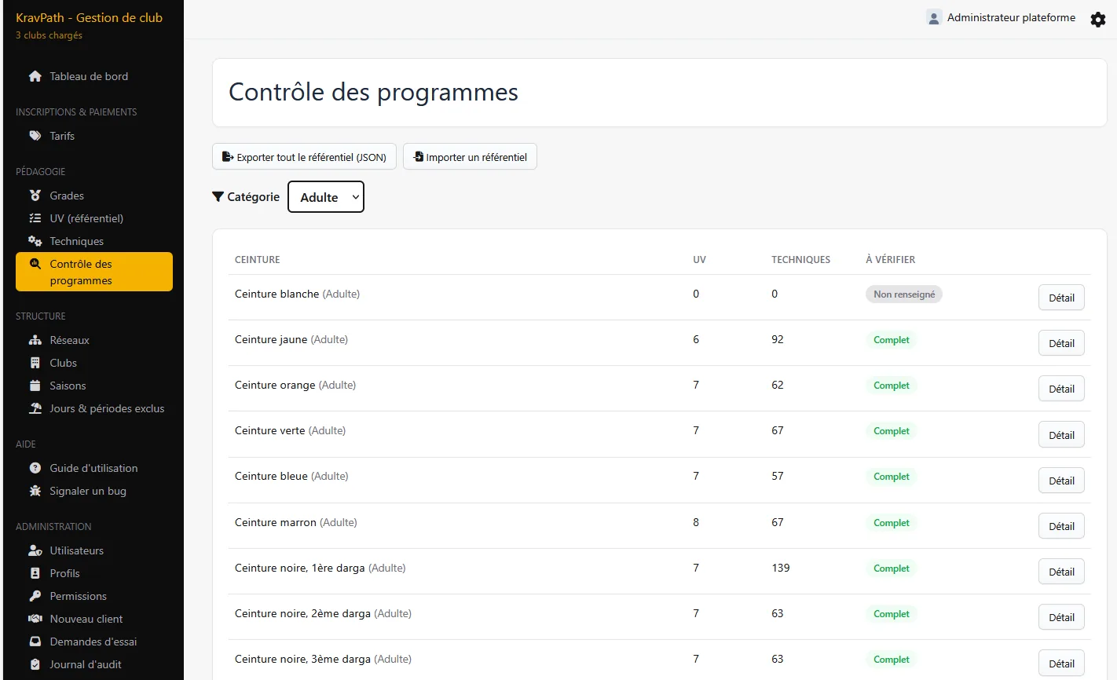
Task: Click the users icon beside Utilisateurs
Action: pyautogui.click(x=35, y=550)
